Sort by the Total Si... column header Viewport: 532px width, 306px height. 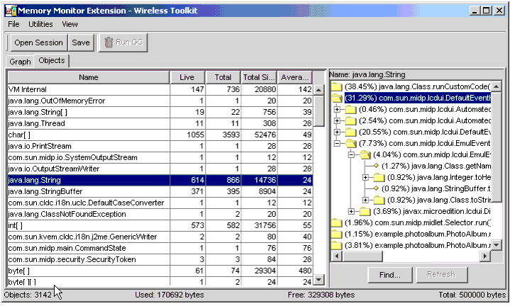[x=258, y=77]
